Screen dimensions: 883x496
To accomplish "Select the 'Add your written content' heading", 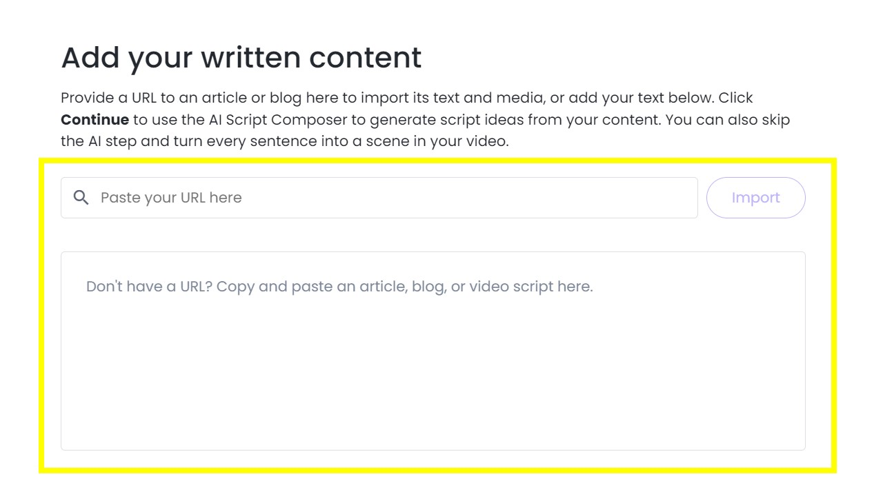I will [x=241, y=57].
